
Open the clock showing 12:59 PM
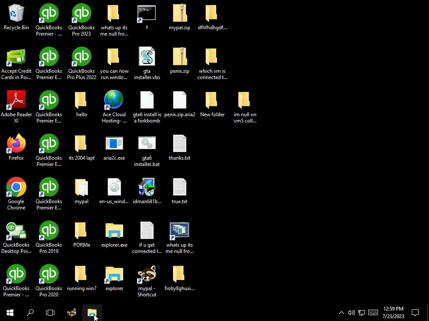tap(393, 313)
